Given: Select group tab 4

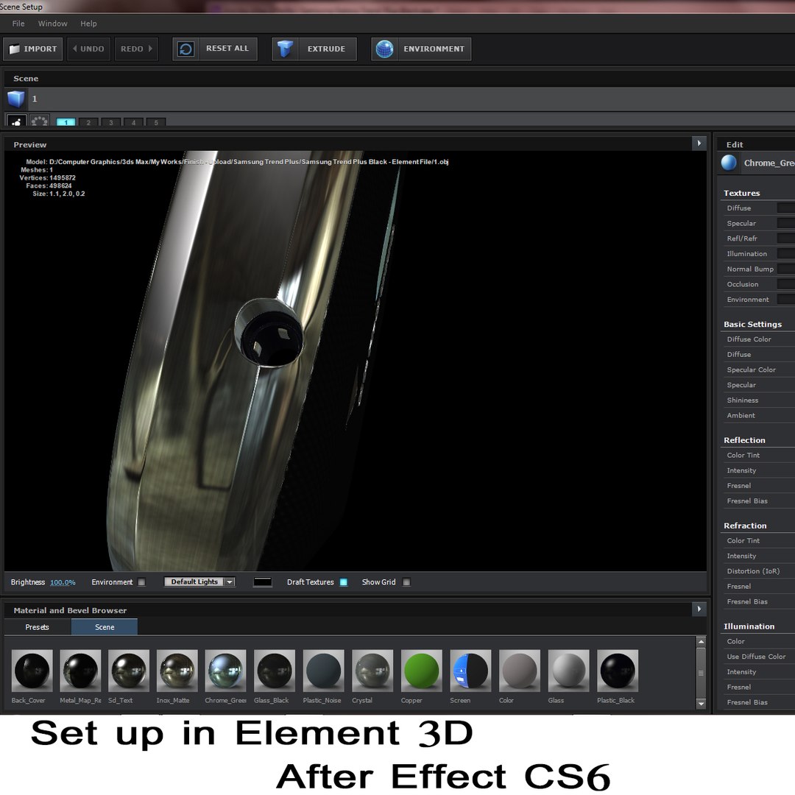Looking at the screenshot, I should point(133,122).
